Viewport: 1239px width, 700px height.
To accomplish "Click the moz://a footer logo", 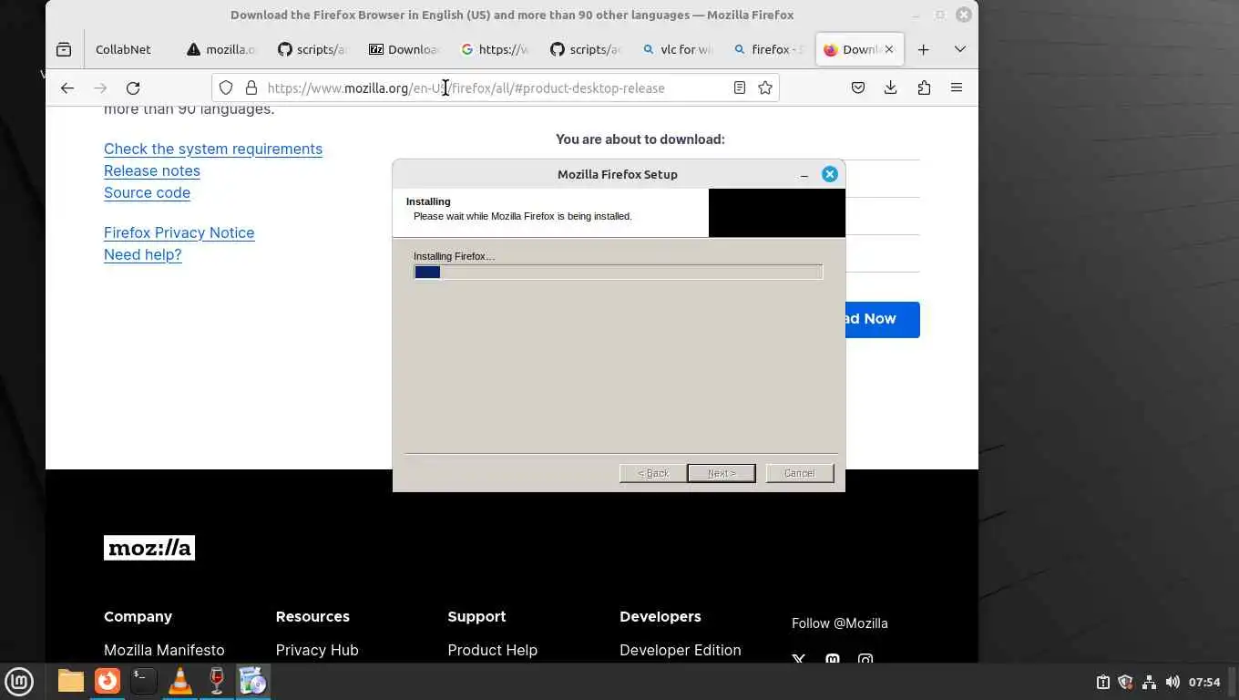I will 149,548.
